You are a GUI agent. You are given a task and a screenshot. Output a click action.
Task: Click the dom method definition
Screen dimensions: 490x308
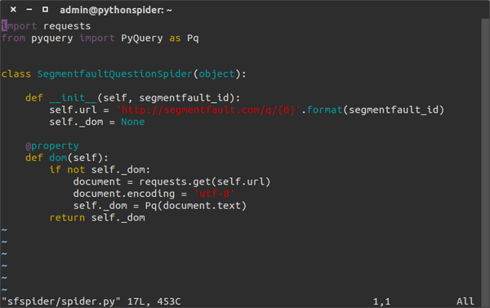tap(58, 158)
